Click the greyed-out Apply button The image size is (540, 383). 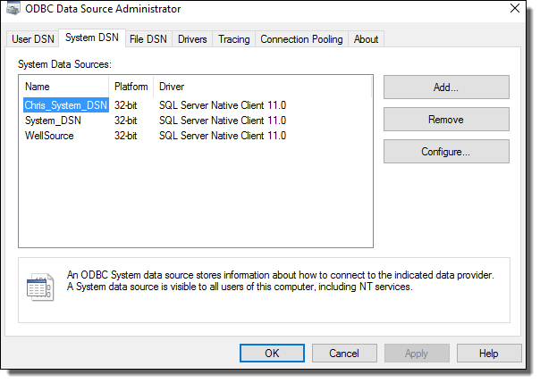[x=417, y=353]
